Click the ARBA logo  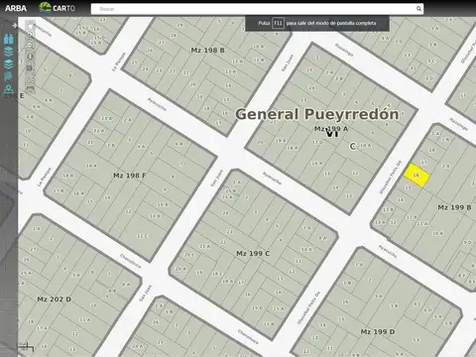point(16,8)
